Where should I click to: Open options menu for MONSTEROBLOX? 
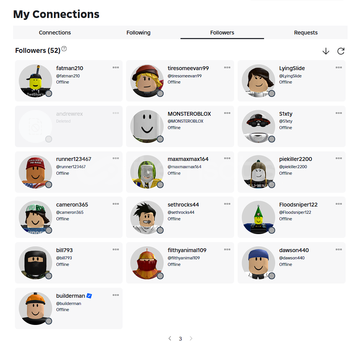[x=227, y=113]
